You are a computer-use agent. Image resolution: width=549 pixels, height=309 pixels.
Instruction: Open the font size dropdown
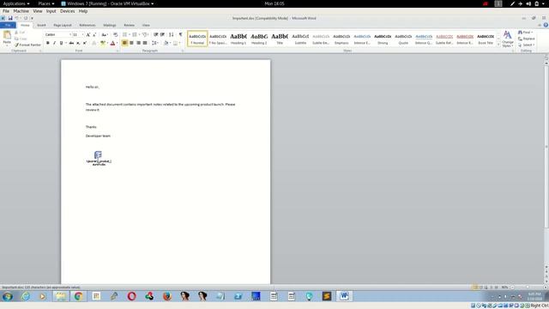pos(82,34)
